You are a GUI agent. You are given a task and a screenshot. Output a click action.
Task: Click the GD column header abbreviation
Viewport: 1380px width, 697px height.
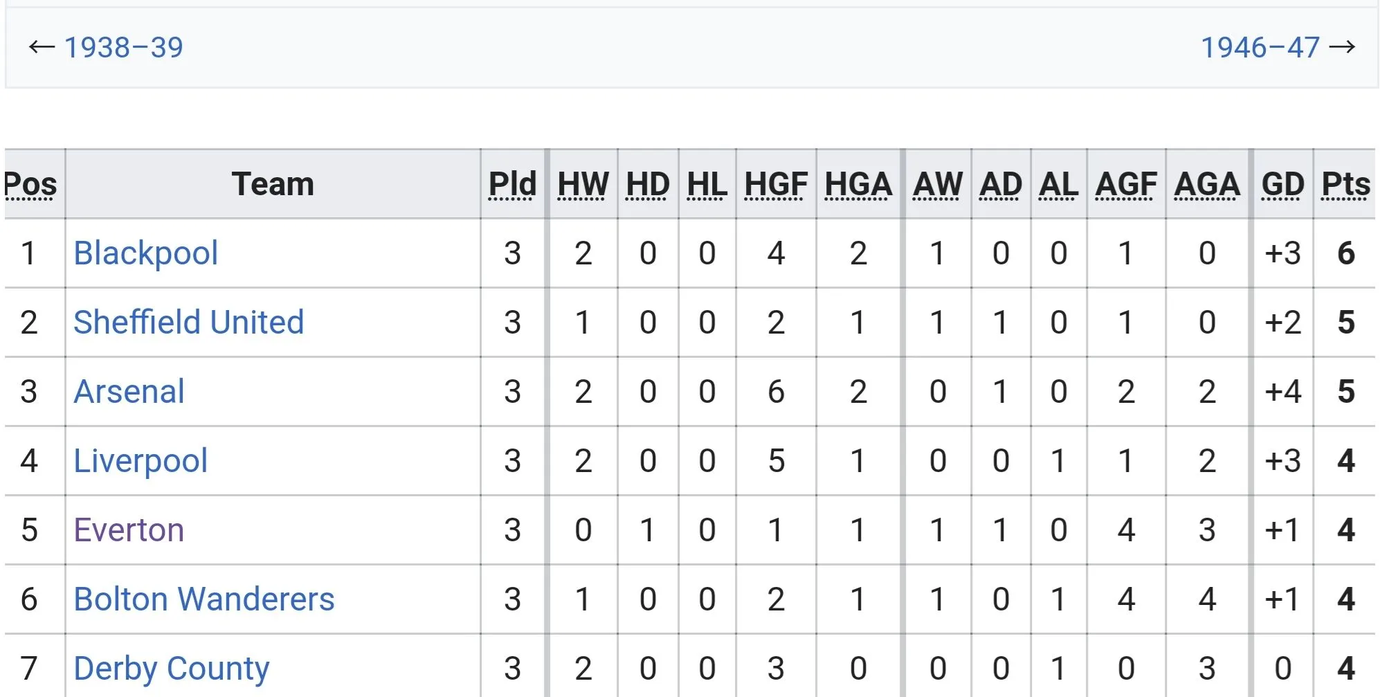(x=1282, y=185)
